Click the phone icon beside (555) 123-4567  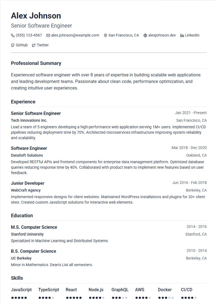(13, 36)
